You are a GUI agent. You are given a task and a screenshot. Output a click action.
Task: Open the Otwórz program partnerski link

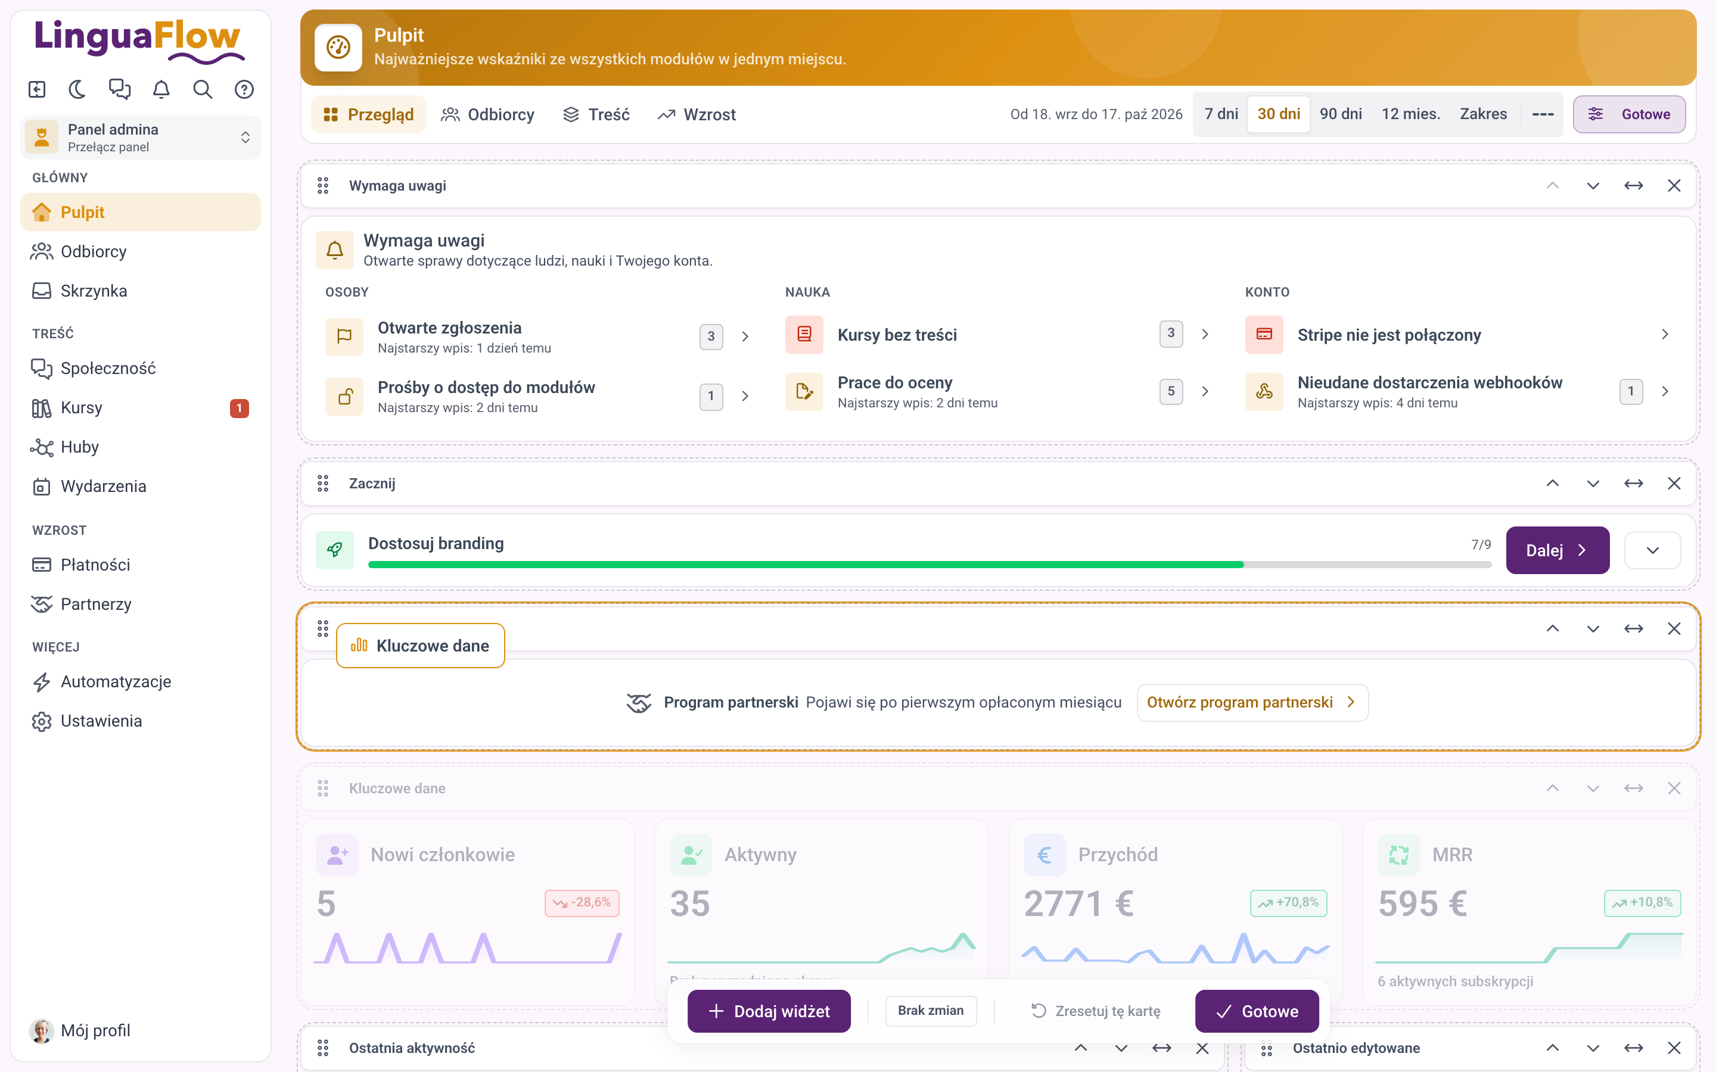click(1252, 702)
